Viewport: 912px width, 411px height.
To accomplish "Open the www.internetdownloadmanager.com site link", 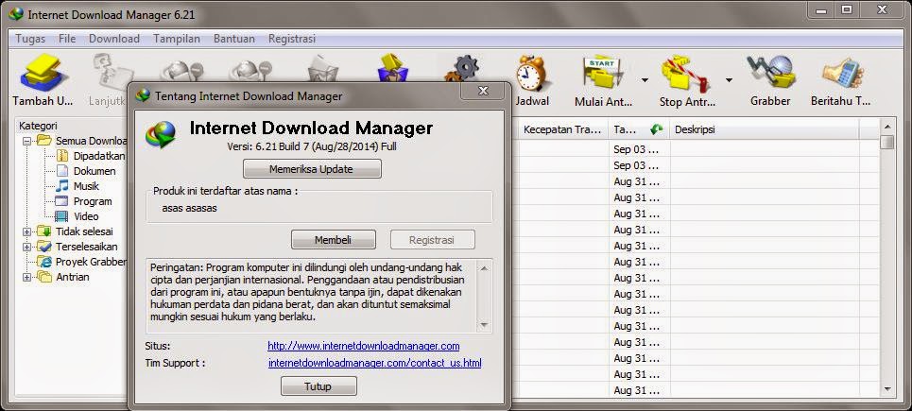I will pyautogui.click(x=364, y=346).
